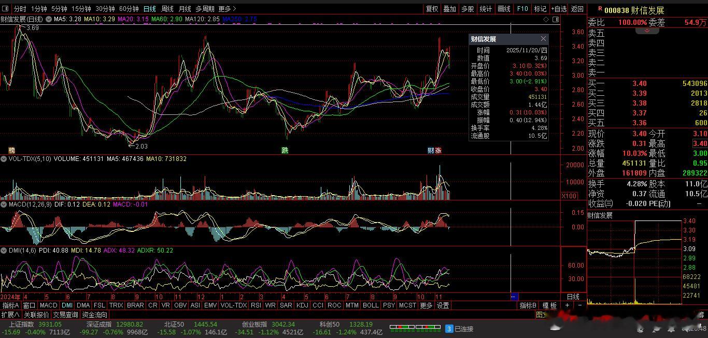Click the +自选 add to watchlist button

click(559, 9)
